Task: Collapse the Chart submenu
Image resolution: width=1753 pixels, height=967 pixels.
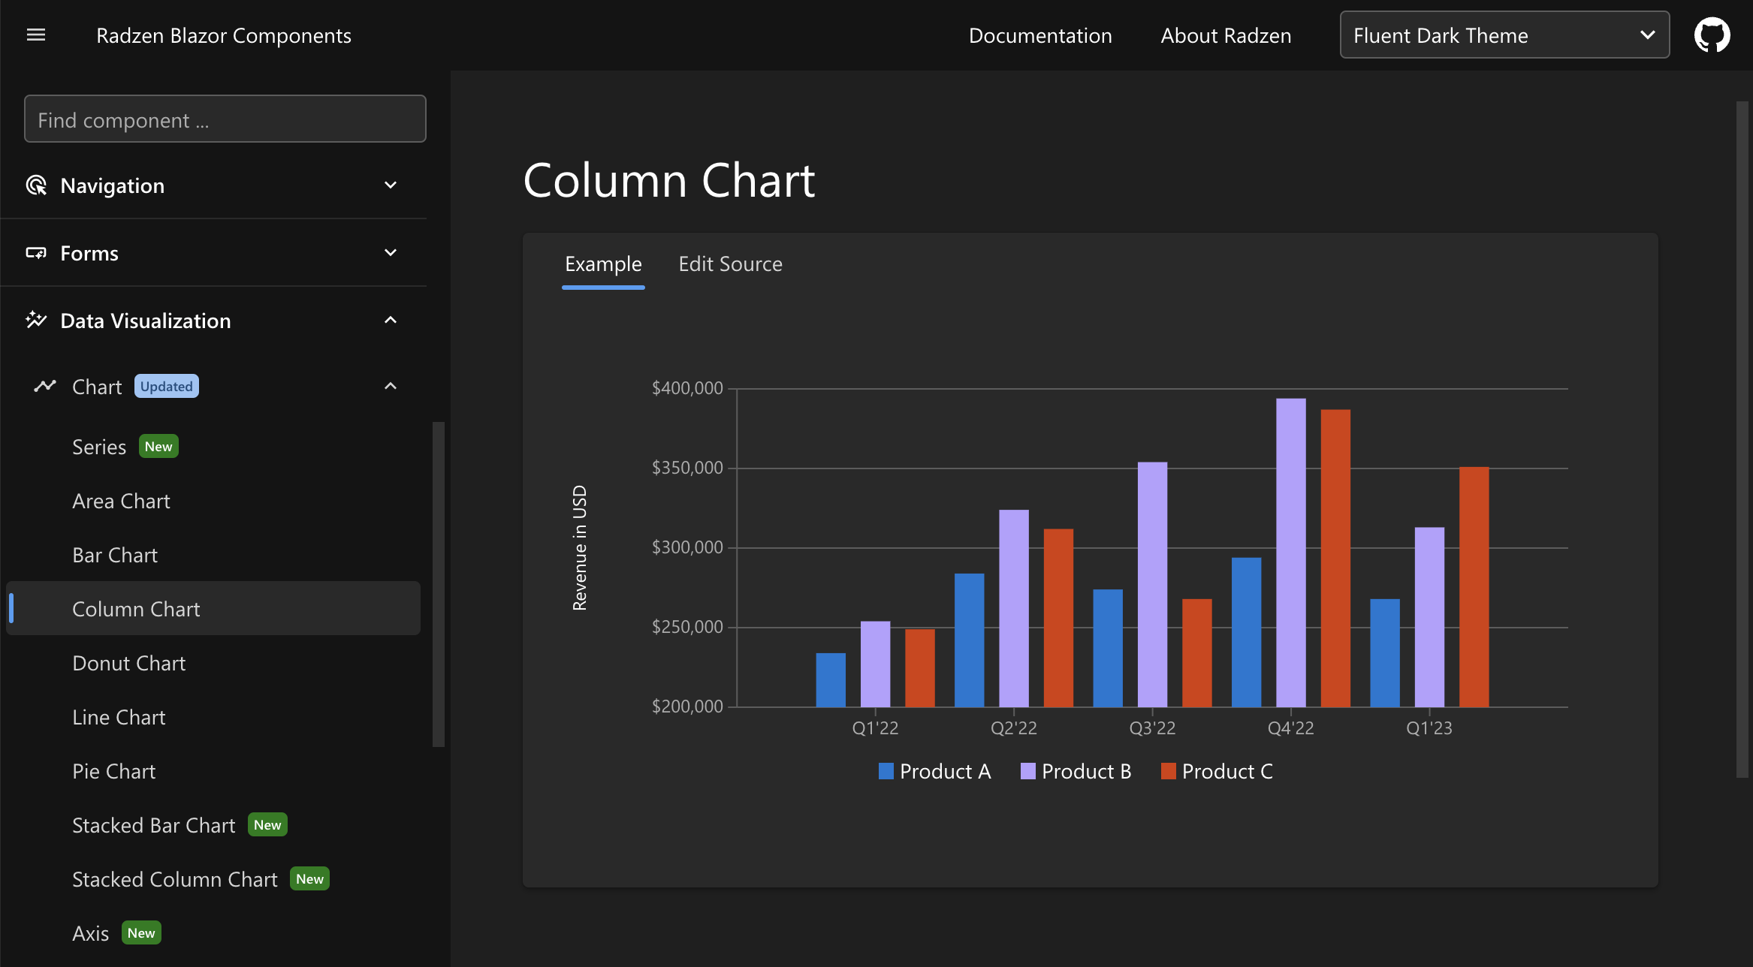Action: point(394,384)
